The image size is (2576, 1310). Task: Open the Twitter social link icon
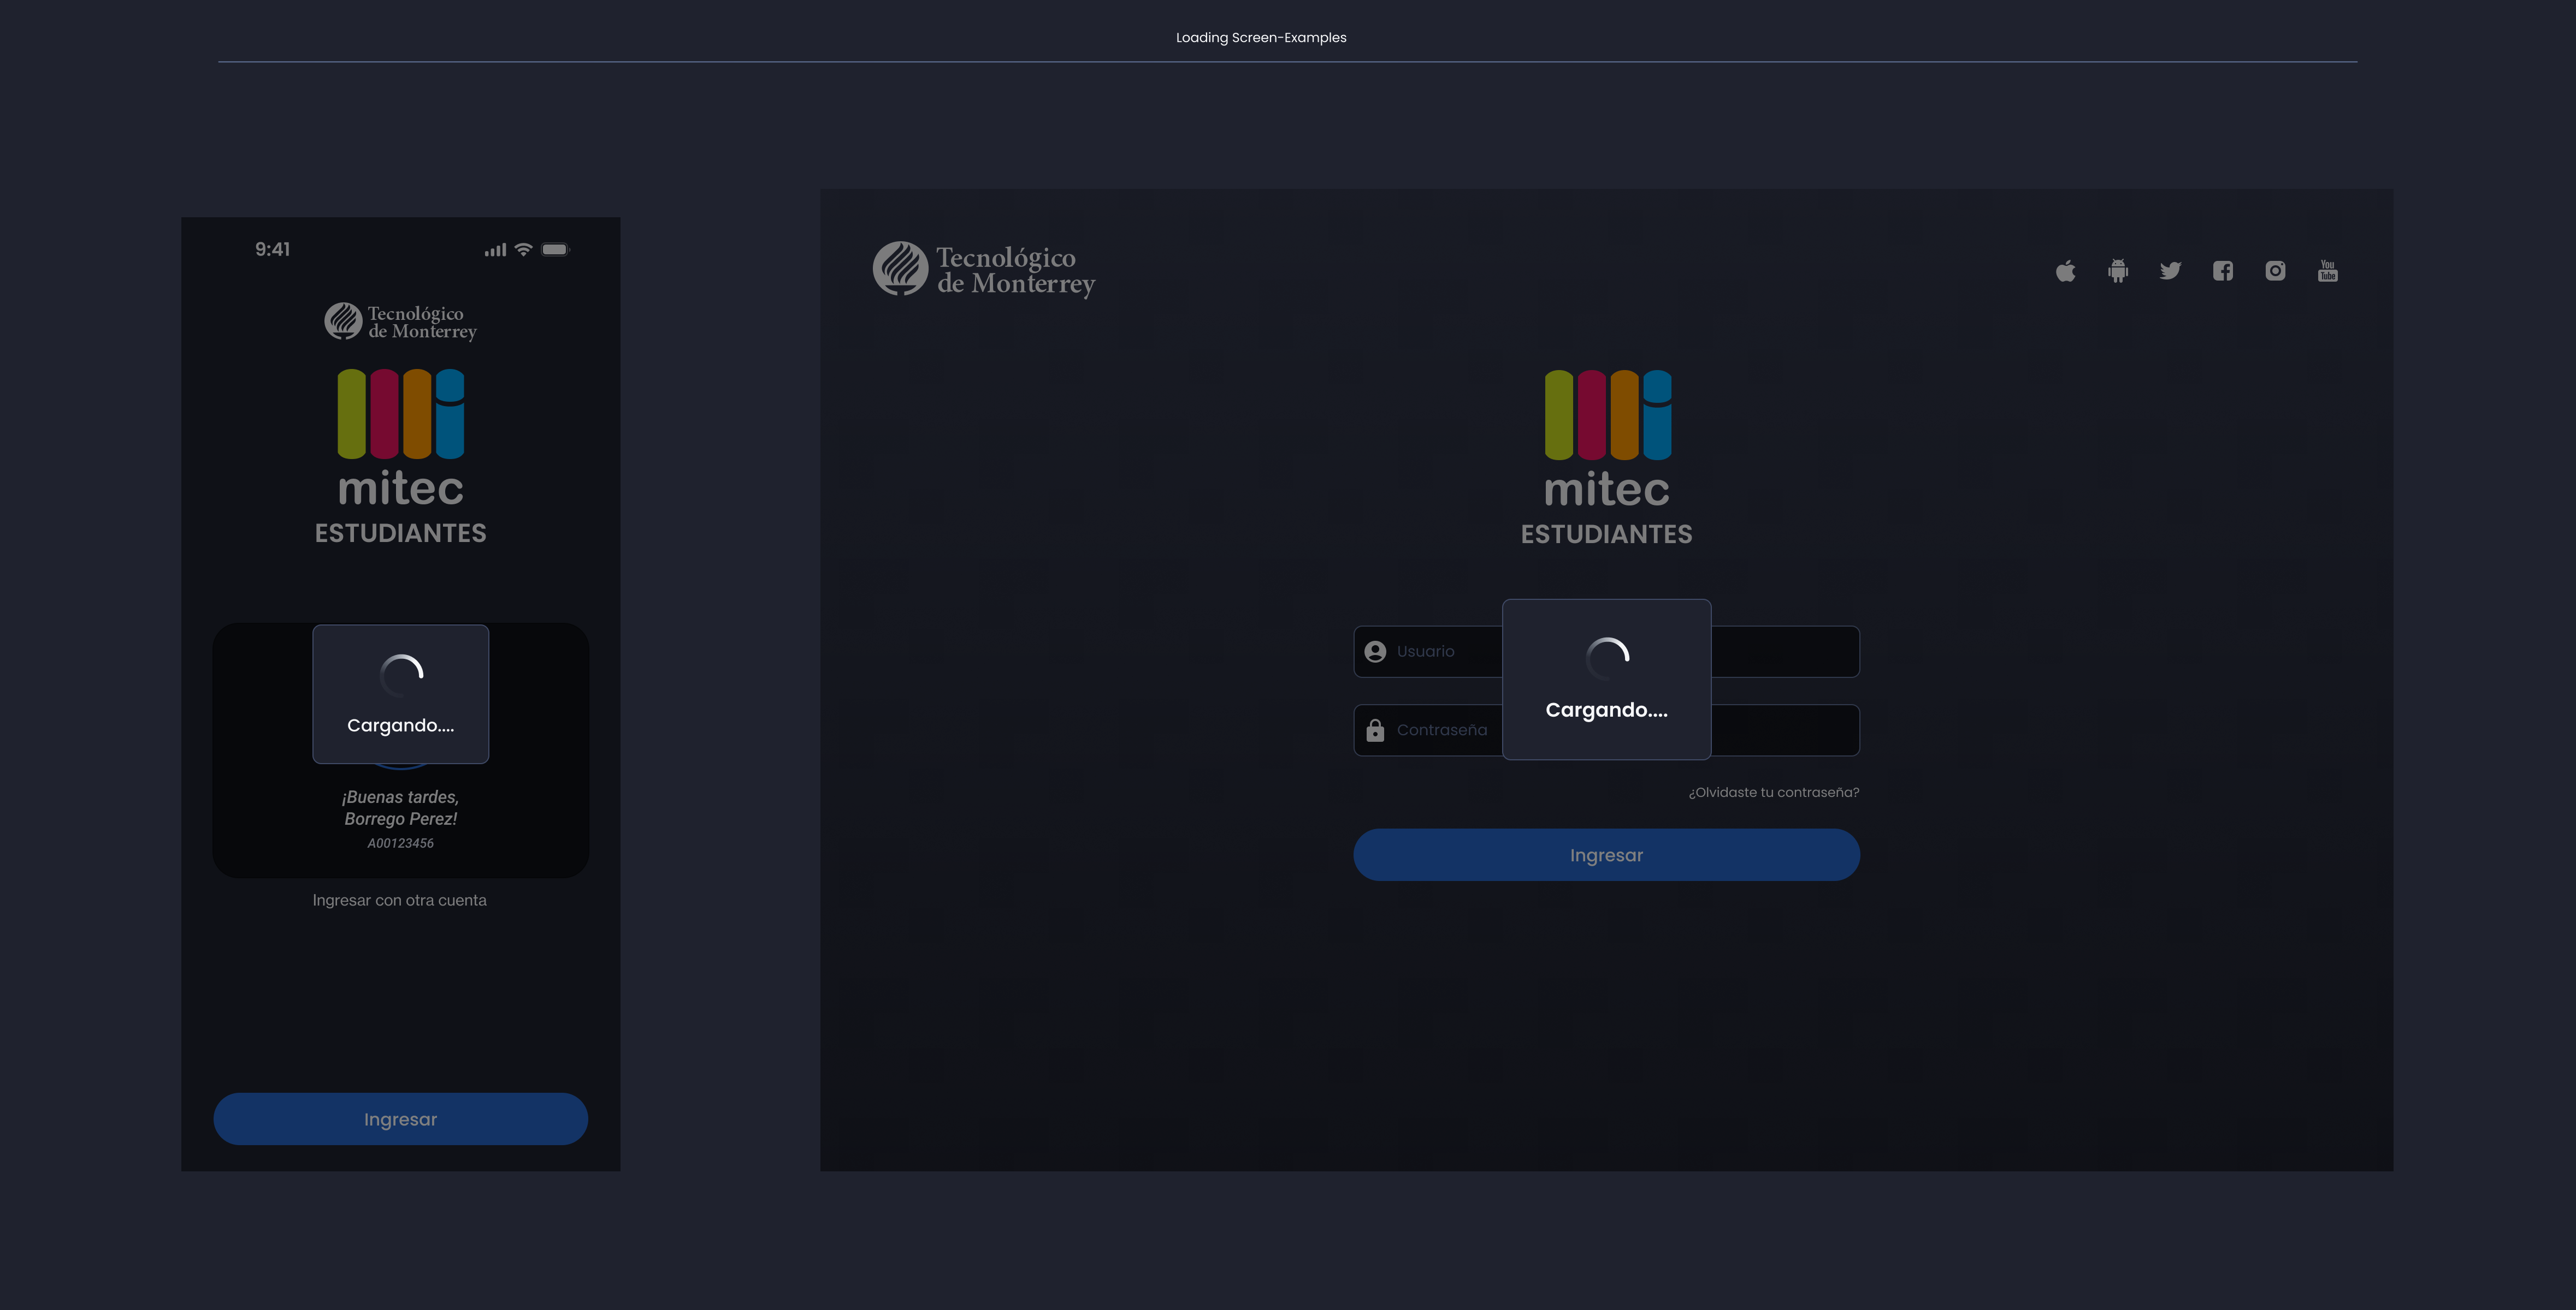[x=2171, y=271]
